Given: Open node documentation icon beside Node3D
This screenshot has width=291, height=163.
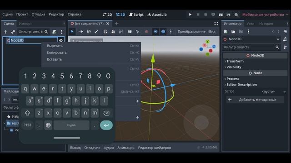Looking at the screenshot, I should (x=285, y=39).
